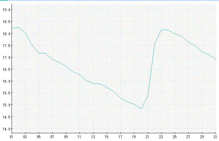Click the line's early peak at day 02
219x141 pixels.
tap(18, 27)
